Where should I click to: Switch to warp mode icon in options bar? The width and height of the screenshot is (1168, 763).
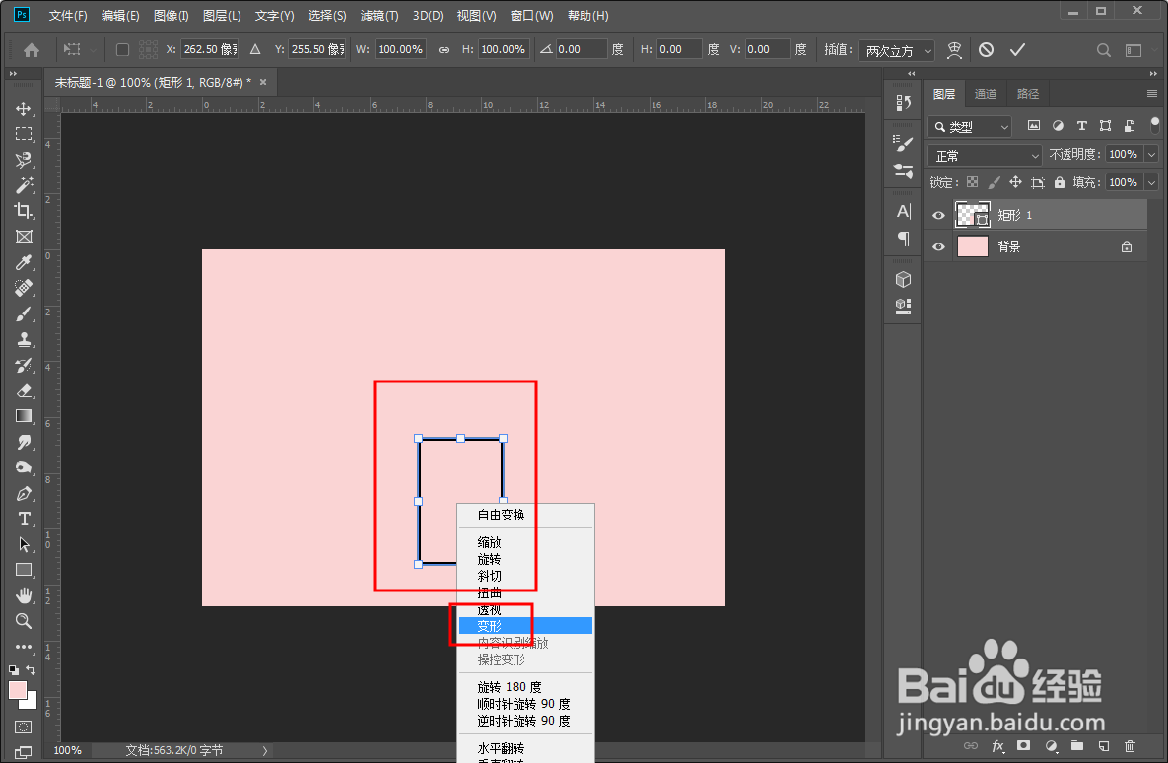pos(954,50)
